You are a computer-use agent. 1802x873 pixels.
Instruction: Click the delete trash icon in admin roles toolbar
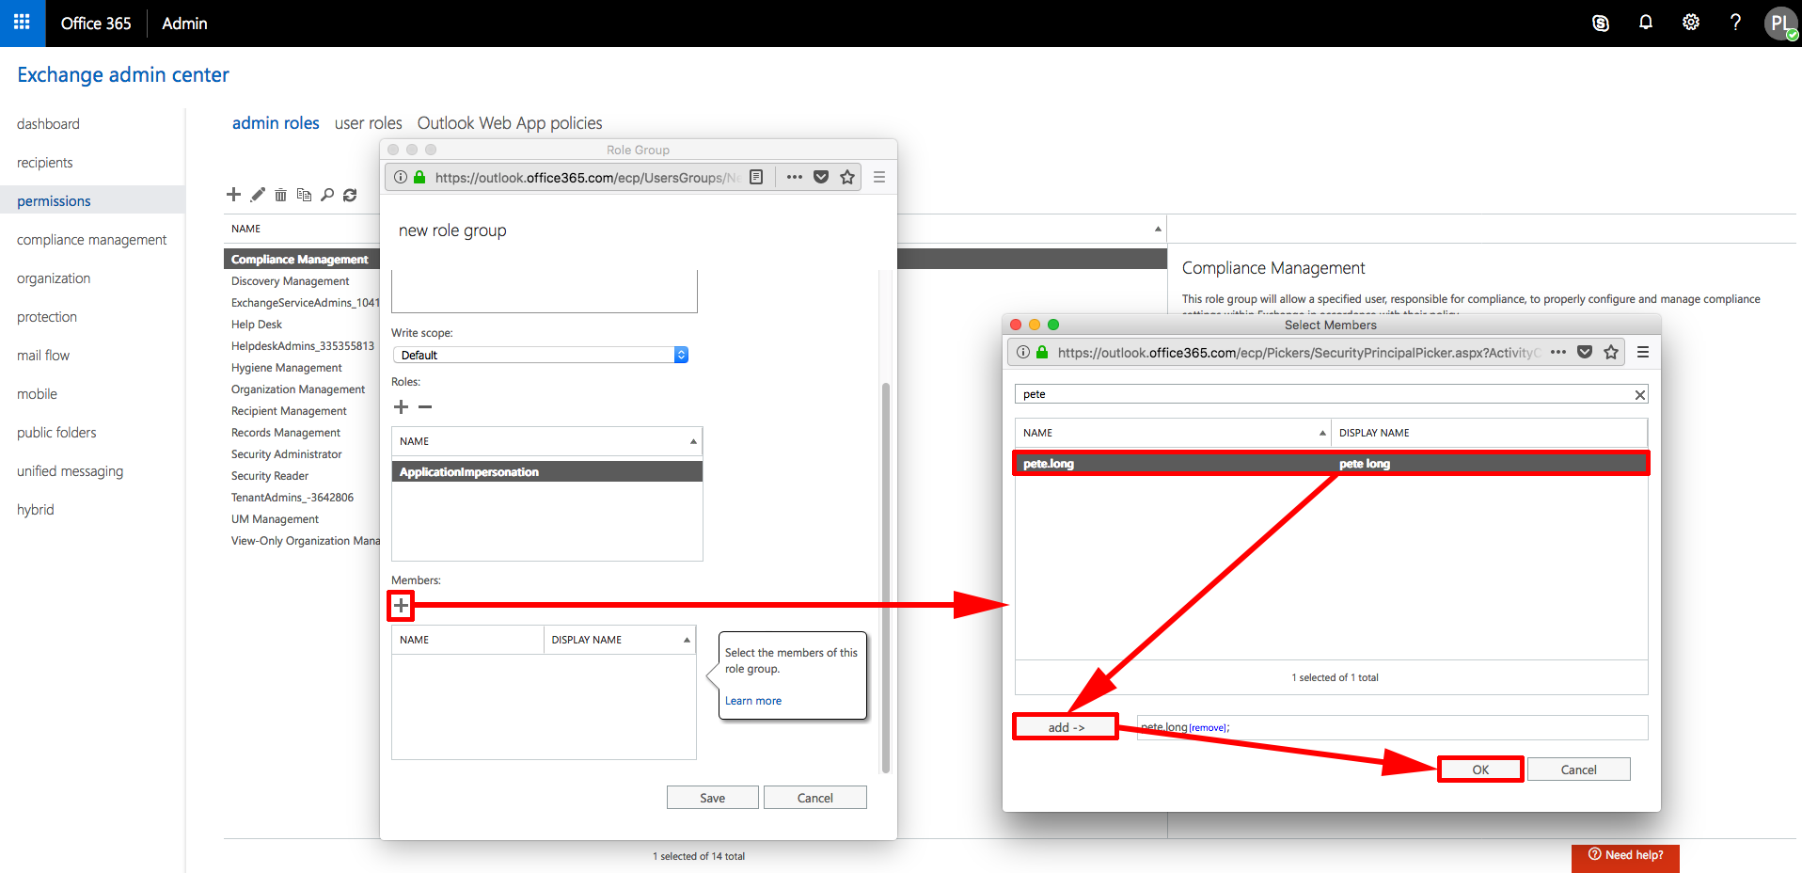click(x=280, y=195)
